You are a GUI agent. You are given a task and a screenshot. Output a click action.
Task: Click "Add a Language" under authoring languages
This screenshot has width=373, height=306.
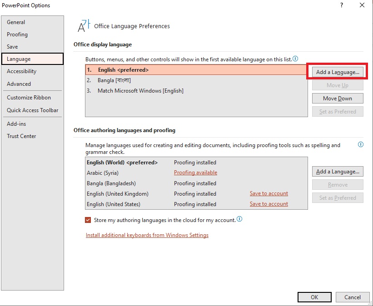click(337, 171)
